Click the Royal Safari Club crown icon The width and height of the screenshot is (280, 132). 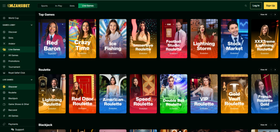pyautogui.click(x=4, y=73)
